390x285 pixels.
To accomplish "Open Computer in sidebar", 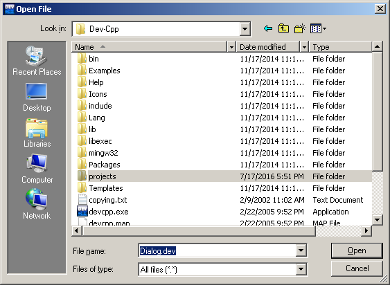I will (x=37, y=169).
